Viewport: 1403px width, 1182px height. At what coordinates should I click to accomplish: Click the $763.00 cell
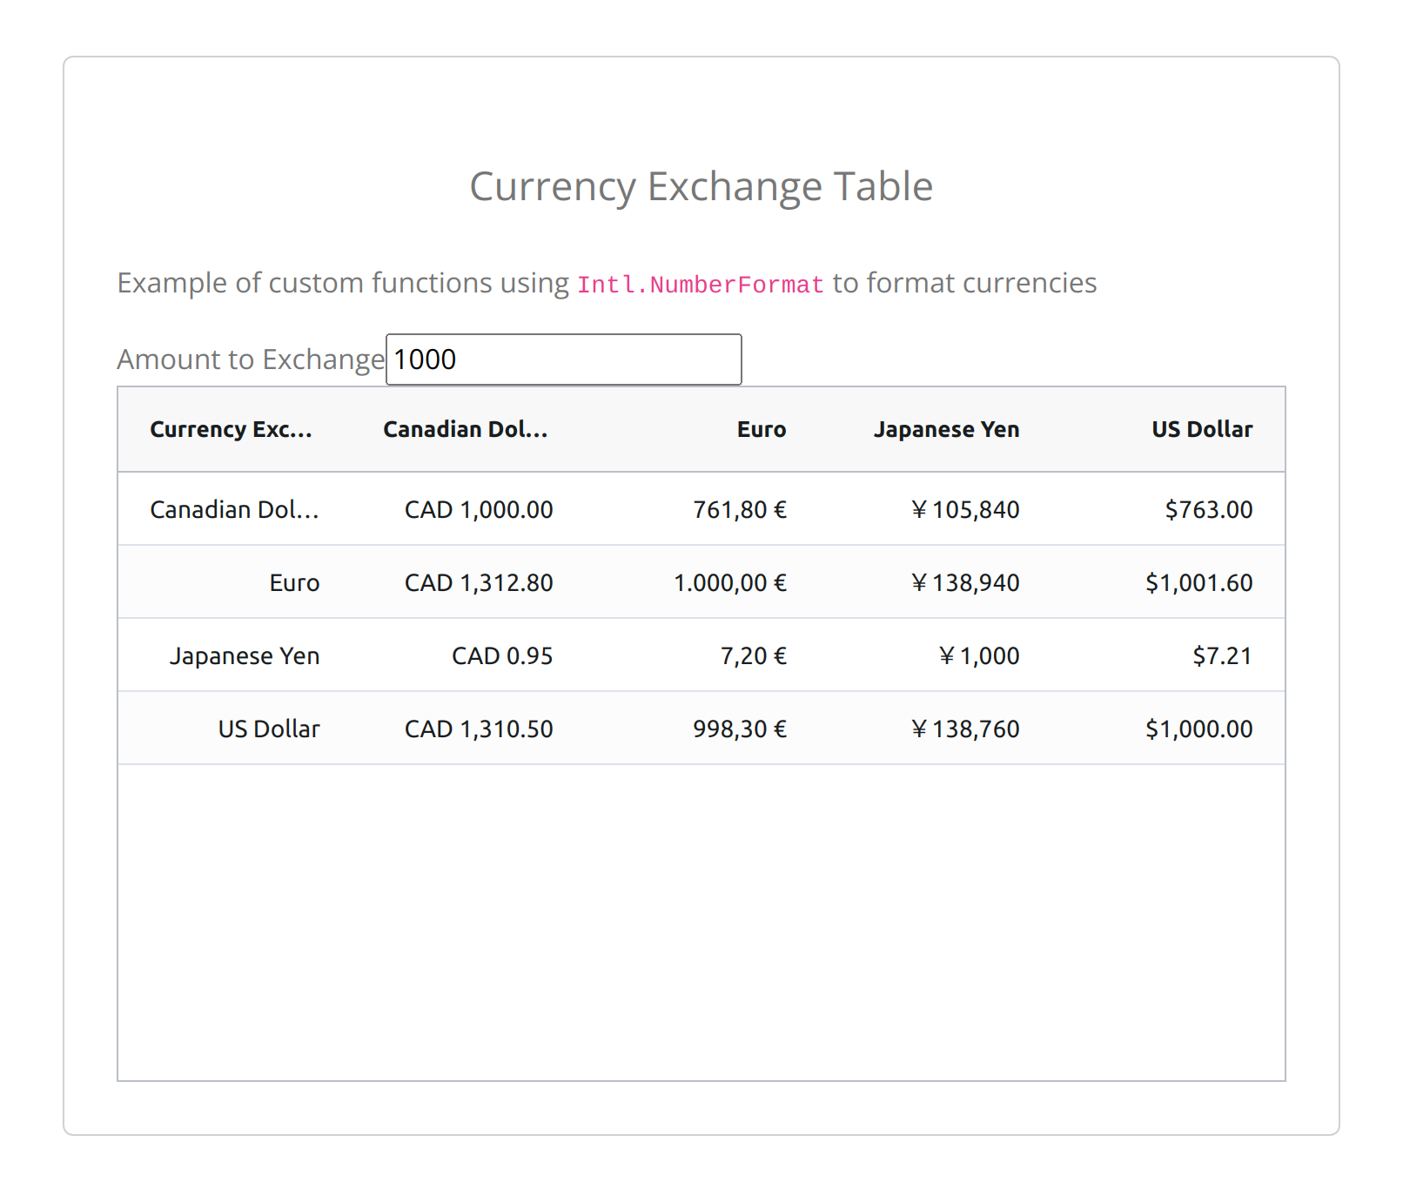click(x=1209, y=509)
